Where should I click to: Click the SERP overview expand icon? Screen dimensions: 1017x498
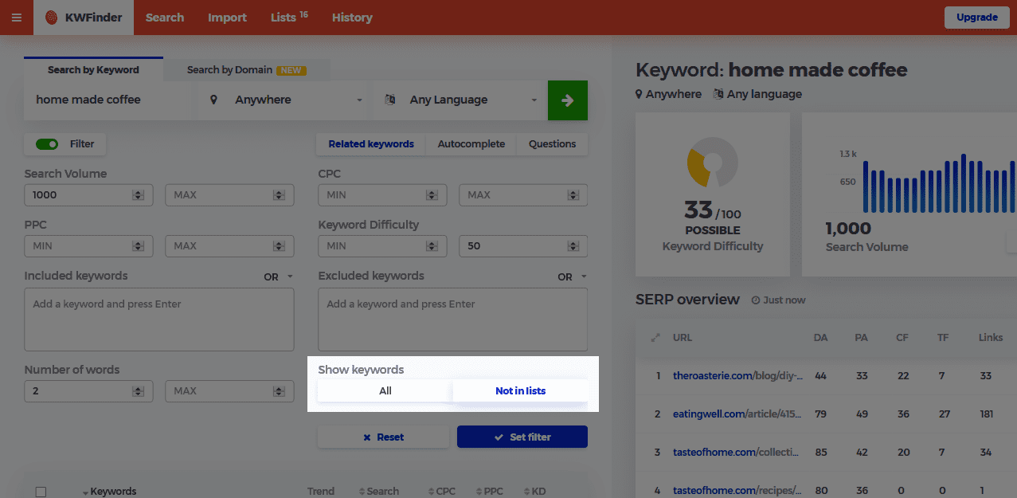656,338
